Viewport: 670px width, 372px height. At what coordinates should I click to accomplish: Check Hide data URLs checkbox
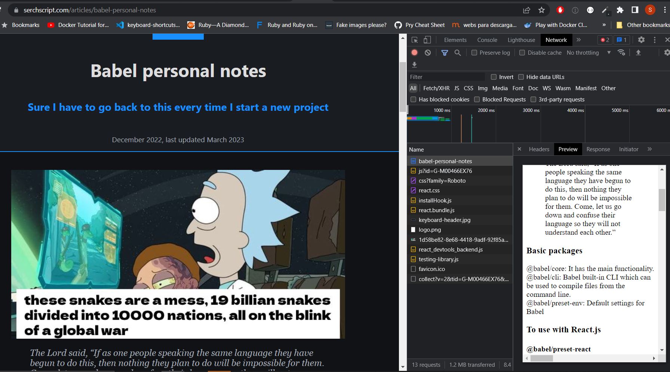[521, 77]
